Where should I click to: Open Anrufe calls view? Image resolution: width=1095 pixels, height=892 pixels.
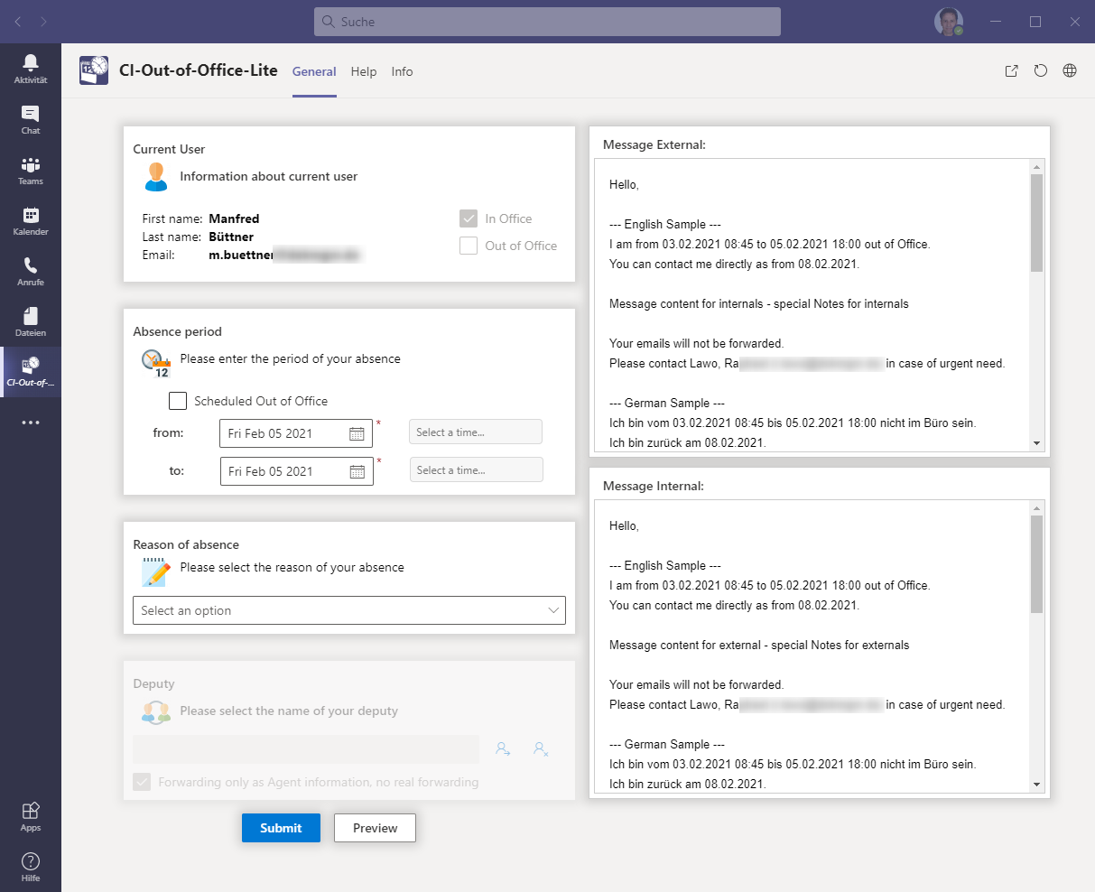coord(31,271)
